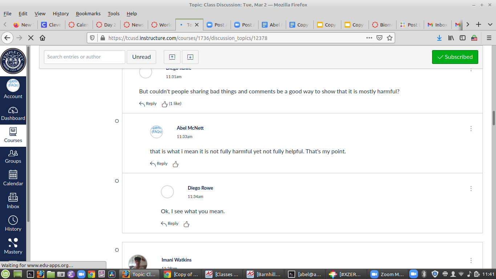Open Courses in the sidebar
This screenshot has width=496, height=279.
[x=13, y=135]
